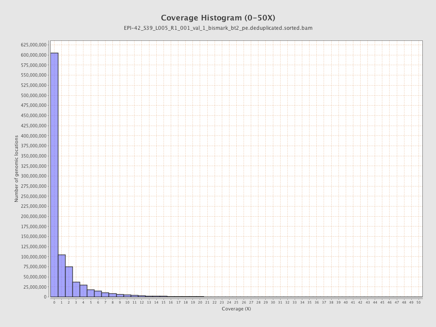
Task: Click the x-axis tick label 25
Action: pyautogui.click(x=236, y=303)
